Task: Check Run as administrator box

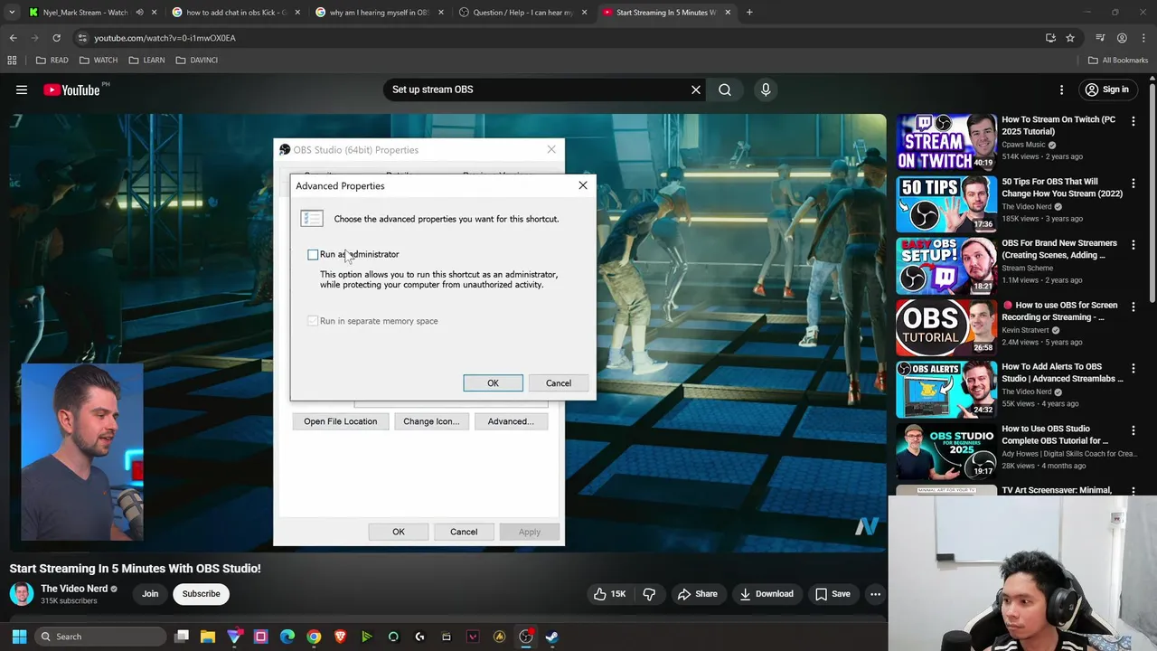Action: (313, 255)
